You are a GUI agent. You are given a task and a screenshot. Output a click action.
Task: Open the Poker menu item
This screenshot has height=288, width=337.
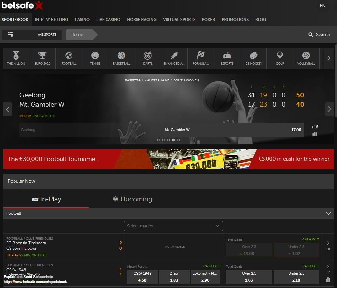tap(208, 19)
